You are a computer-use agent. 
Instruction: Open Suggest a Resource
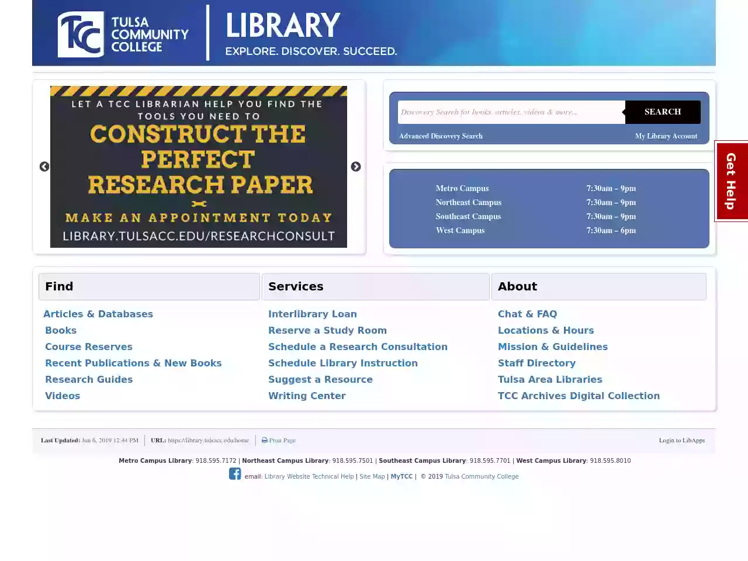click(320, 379)
